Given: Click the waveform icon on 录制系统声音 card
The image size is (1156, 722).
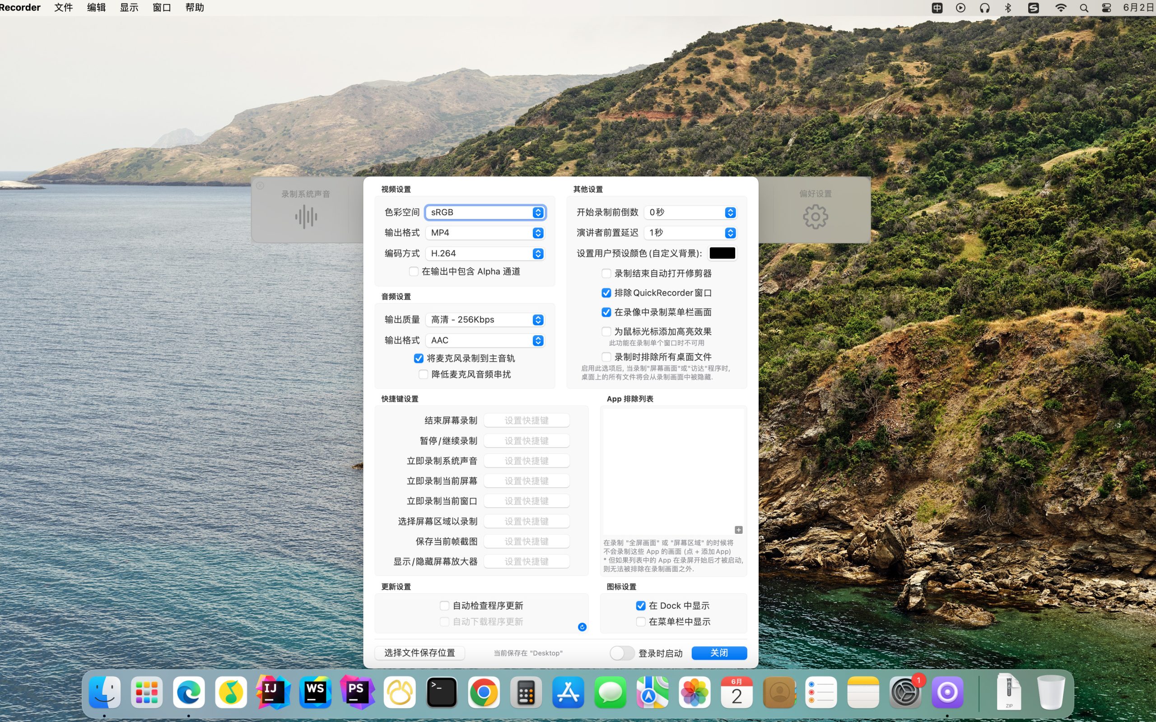Looking at the screenshot, I should pyautogui.click(x=306, y=216).
